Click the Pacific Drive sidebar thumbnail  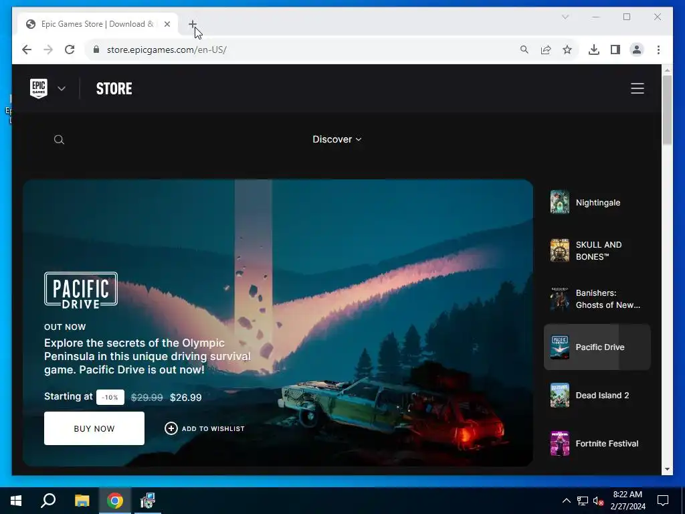pos(560,347)
